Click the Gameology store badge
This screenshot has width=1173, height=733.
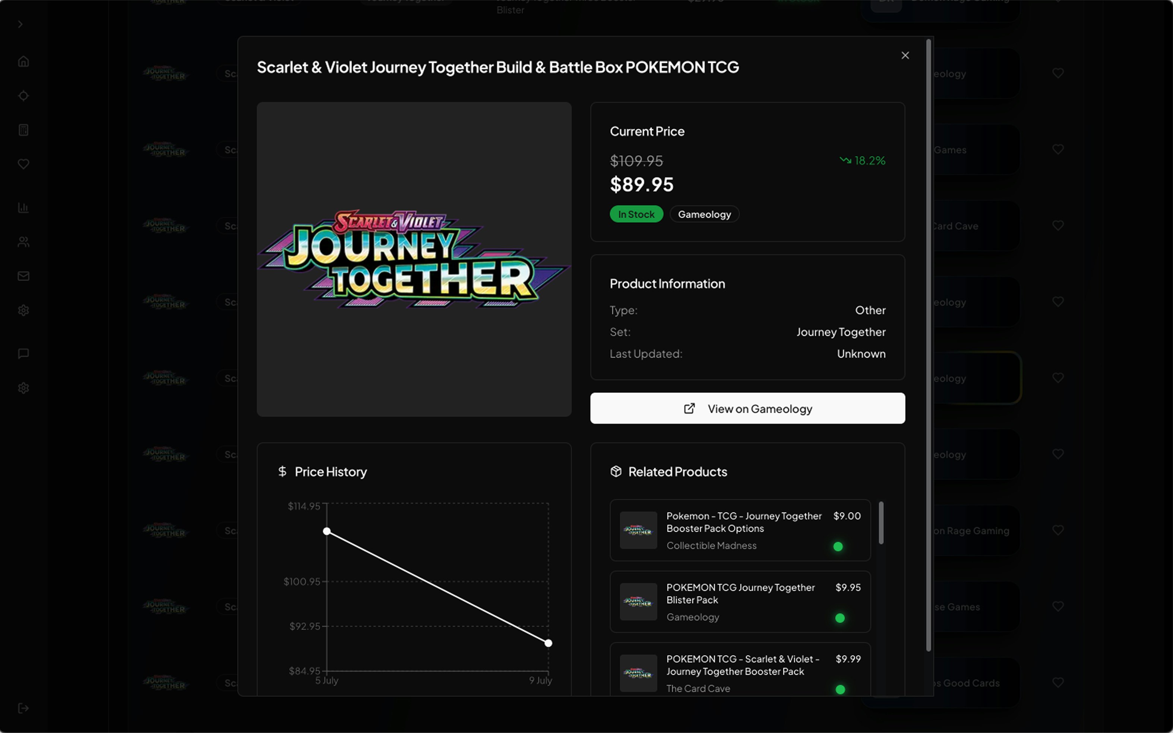pyautogui.click(x=704, y=214)
